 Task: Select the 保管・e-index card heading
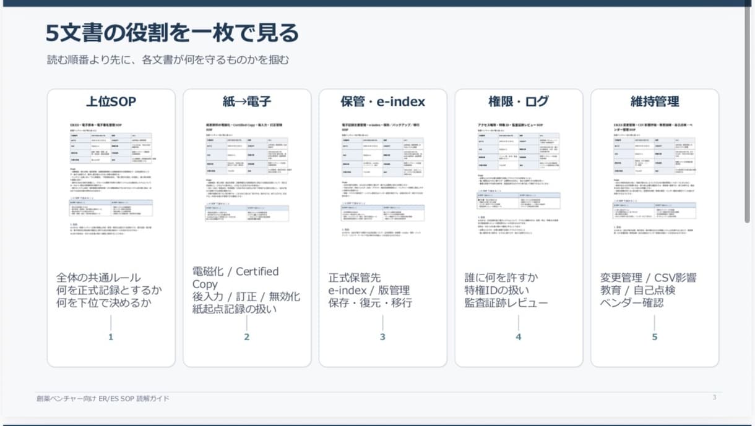click(382, 101)
